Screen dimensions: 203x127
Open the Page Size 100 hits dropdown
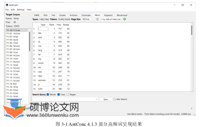pyautogui.click(x=88, y=19)
